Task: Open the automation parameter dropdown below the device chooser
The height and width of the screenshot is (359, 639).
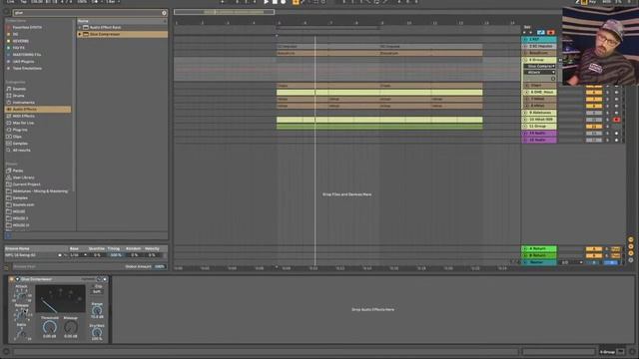Action: (x=539, y=72)
